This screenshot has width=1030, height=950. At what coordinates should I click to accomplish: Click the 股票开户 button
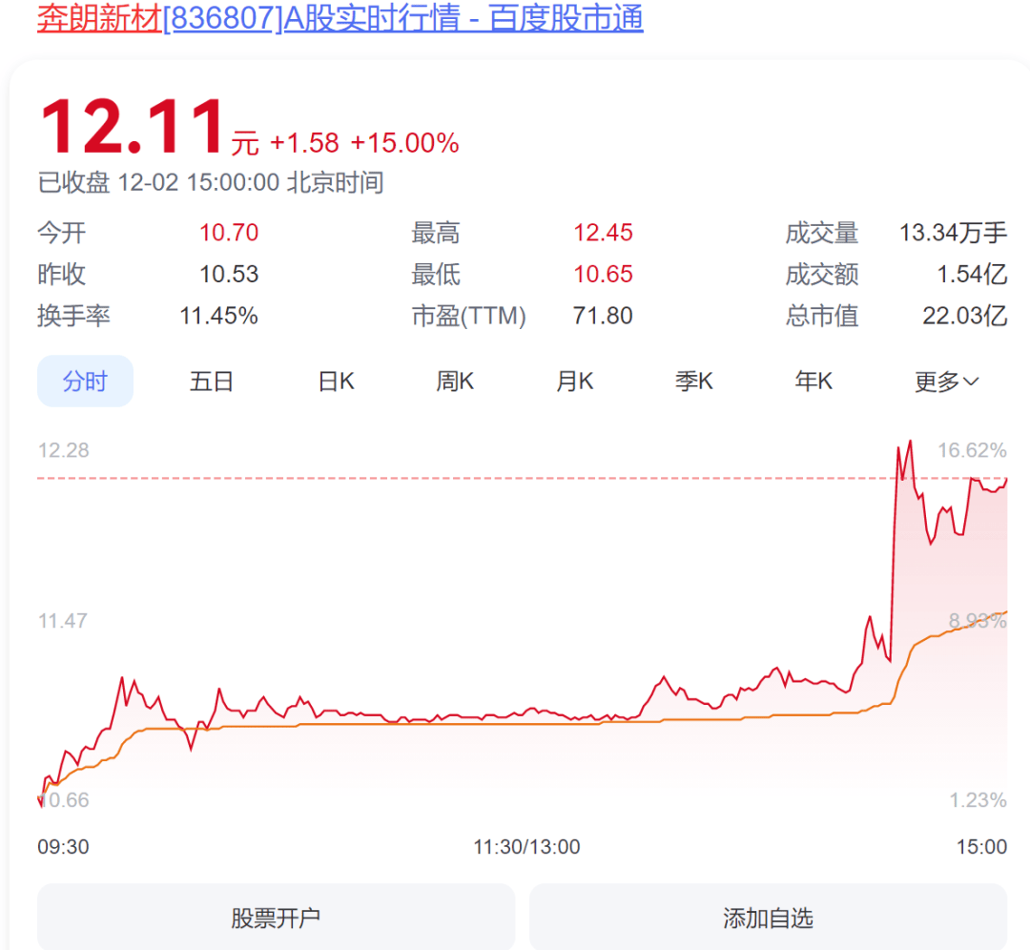pyautogui.click(x=276, y=918)
